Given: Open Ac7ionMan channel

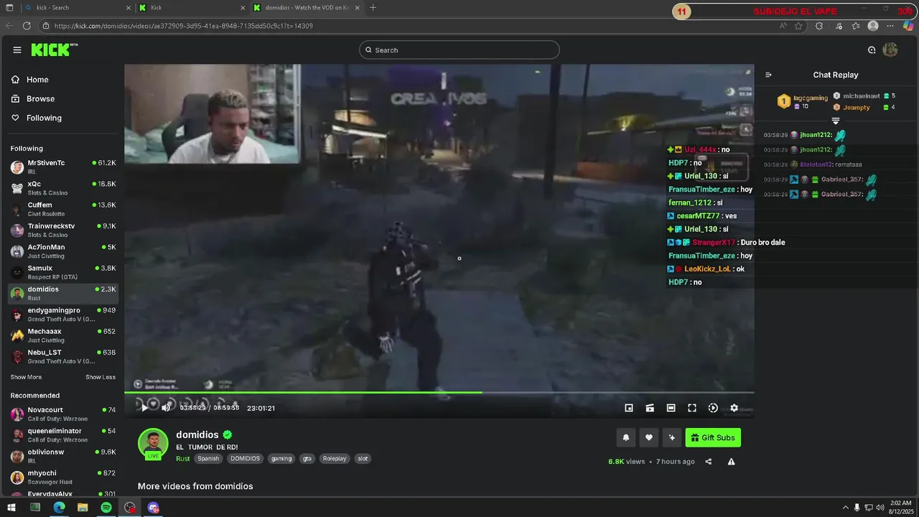Looking at the screenshot, I should (x=64, y=251).
